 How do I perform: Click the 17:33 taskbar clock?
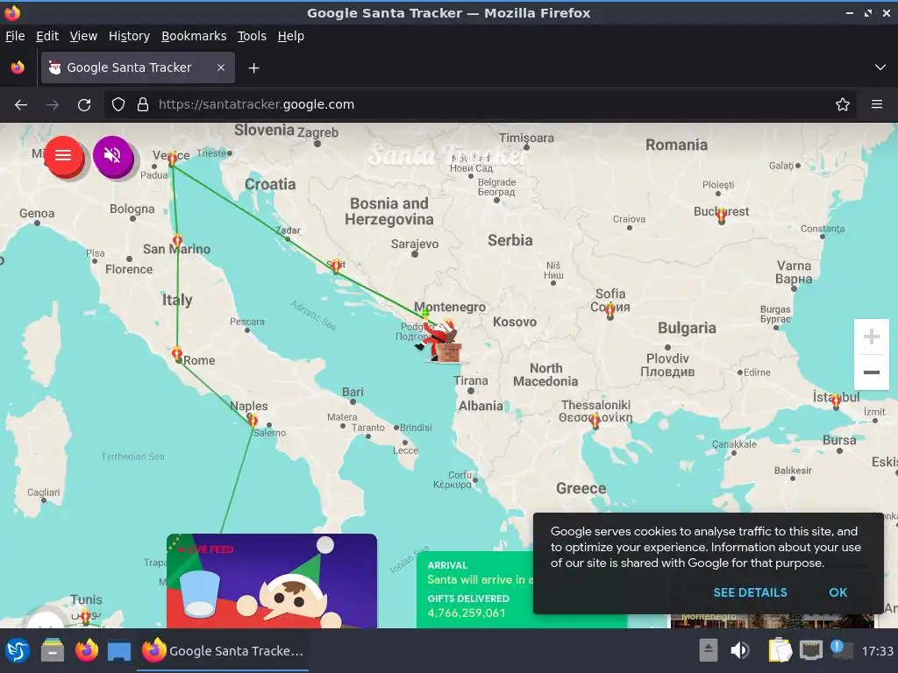(877, 651)
